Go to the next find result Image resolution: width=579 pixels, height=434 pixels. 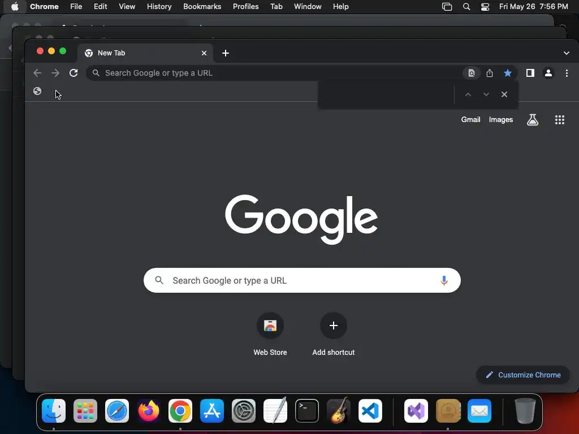[x=486, y=94]
